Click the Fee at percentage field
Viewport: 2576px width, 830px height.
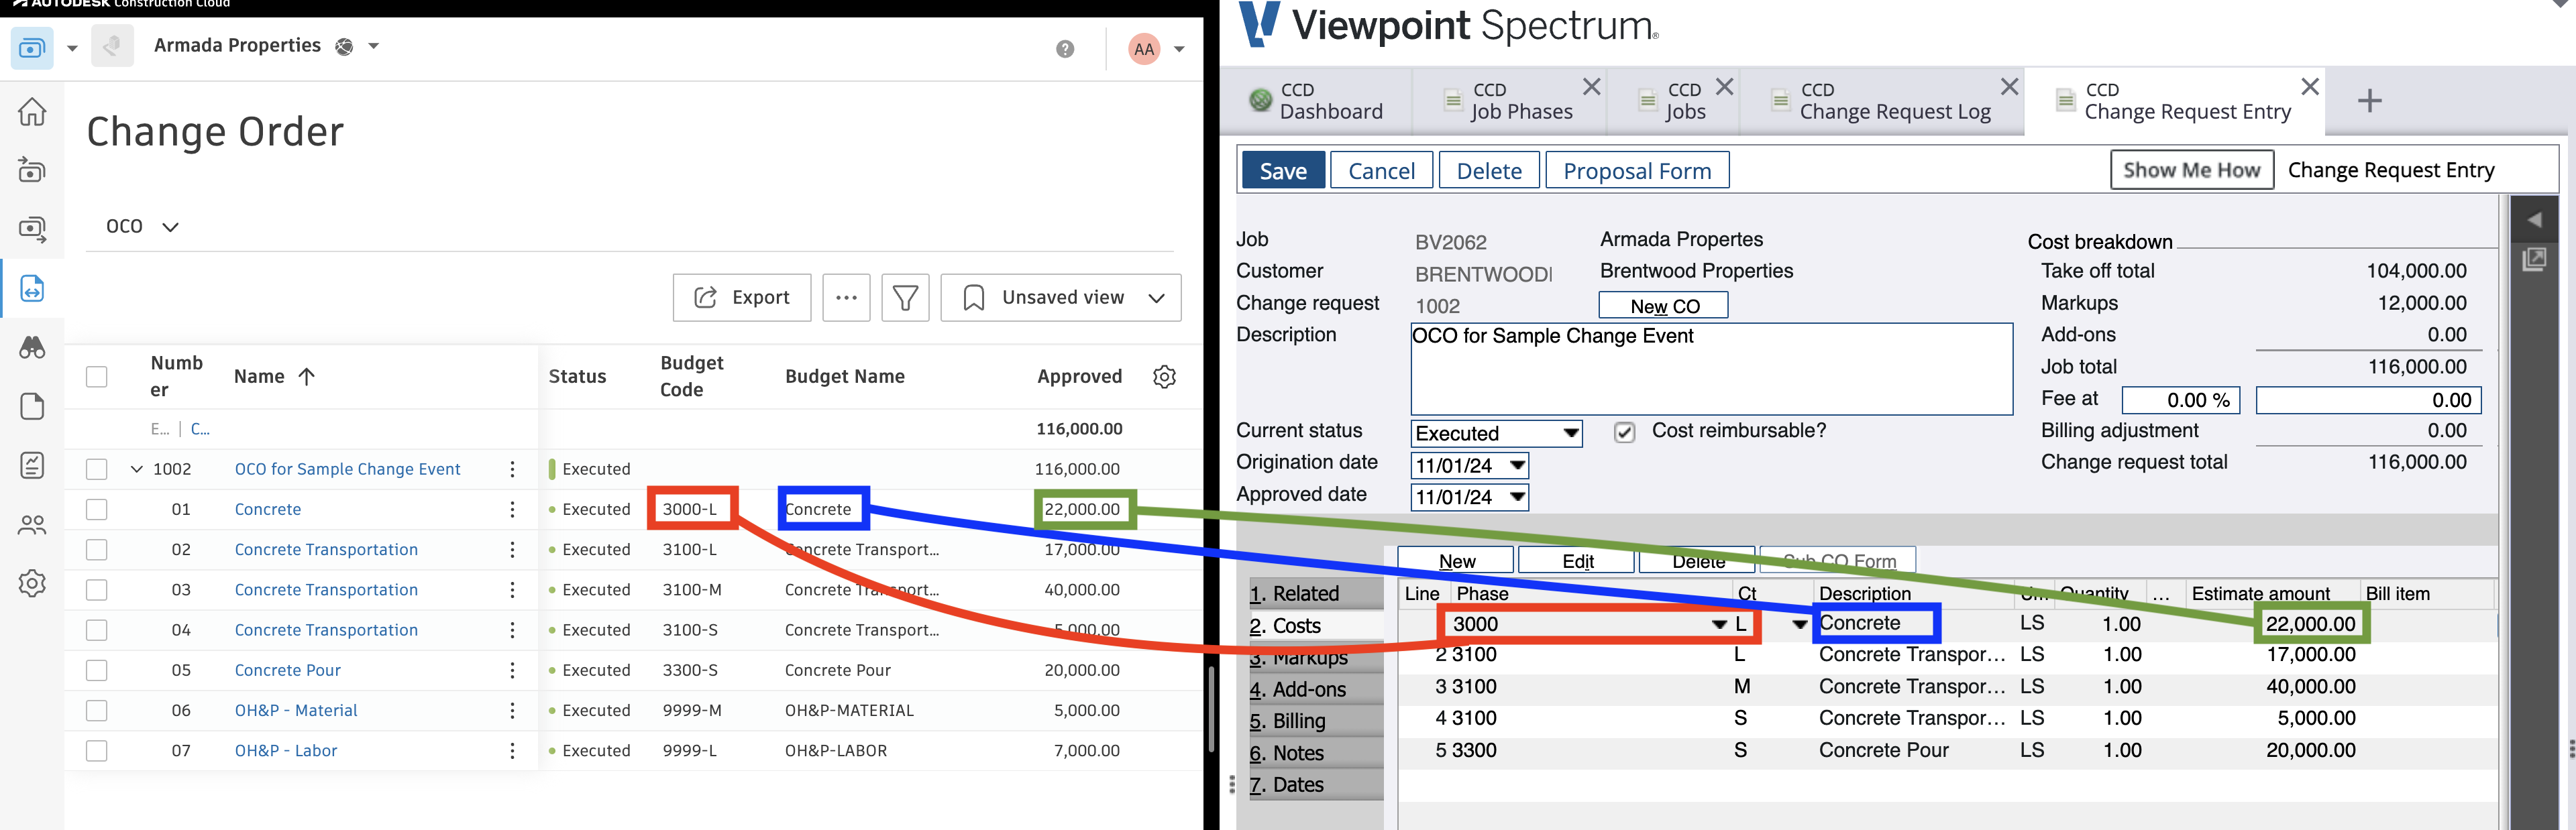point(2180,400)
